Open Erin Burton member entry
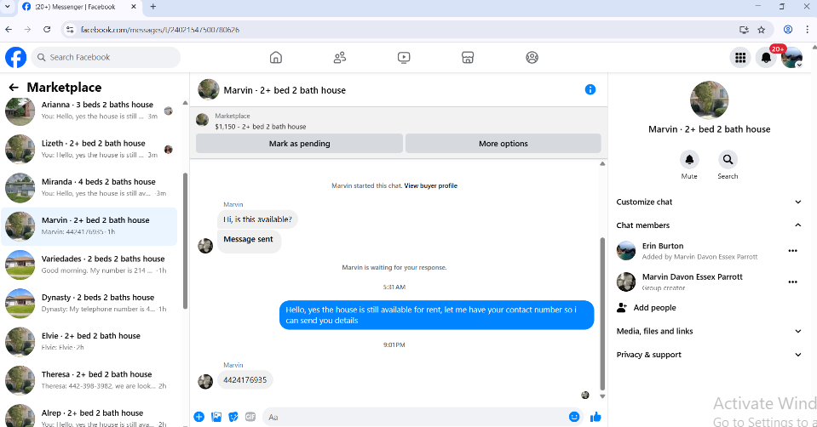 pyautogui.click(x=699, y=251)
